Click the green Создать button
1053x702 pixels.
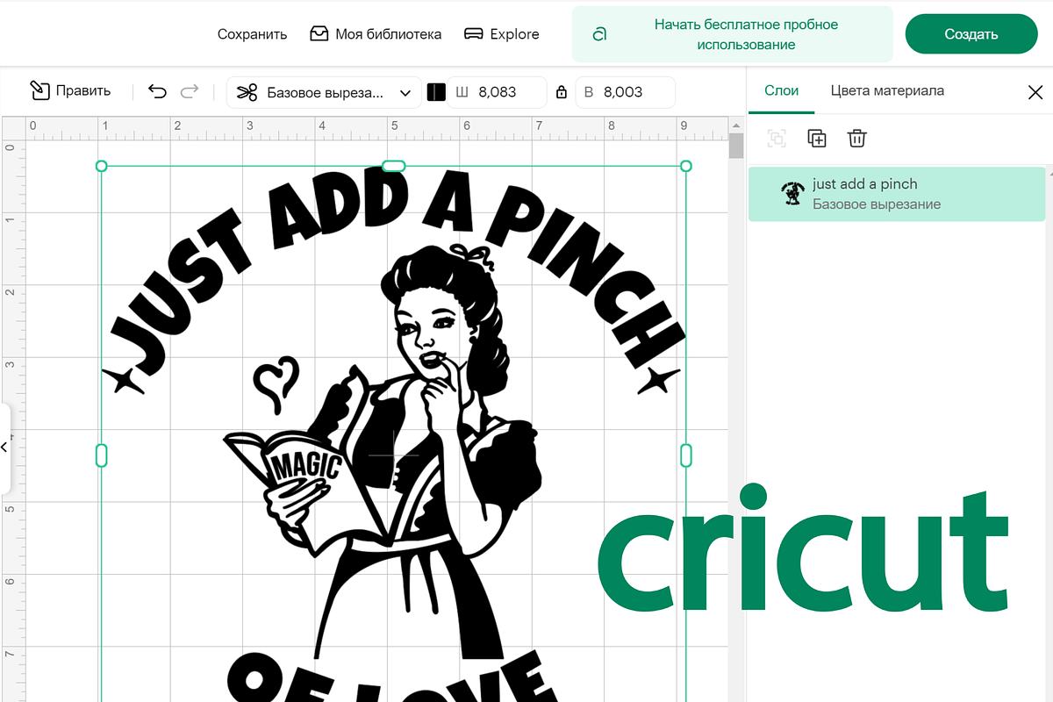click(971, 34)
